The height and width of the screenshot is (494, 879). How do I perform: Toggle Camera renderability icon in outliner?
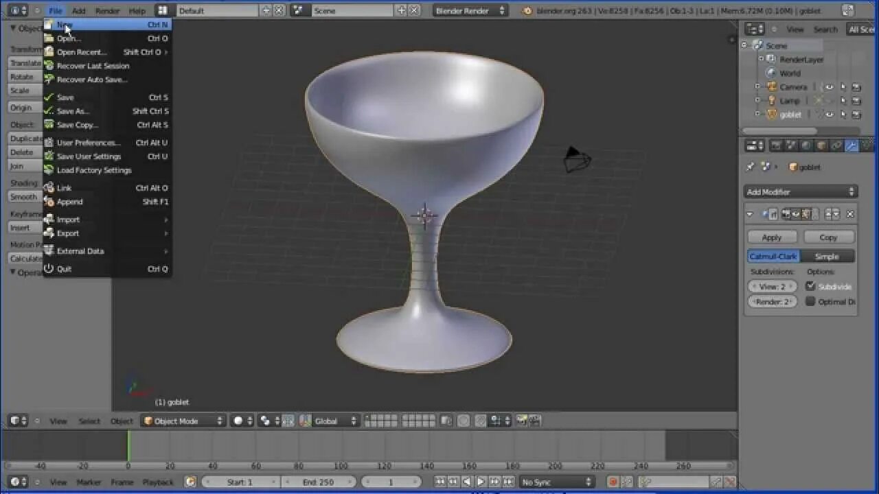pos(856,87)
